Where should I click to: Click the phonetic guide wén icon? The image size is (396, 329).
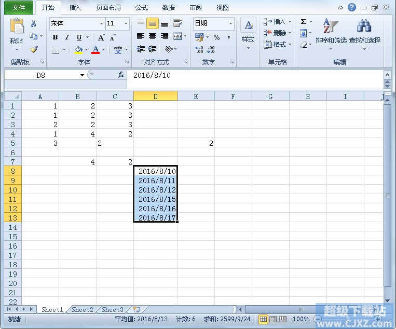click(x=118, y=50)
